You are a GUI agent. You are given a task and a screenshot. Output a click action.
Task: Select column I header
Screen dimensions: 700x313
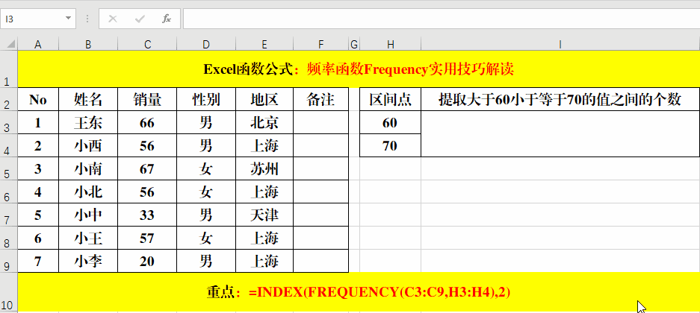(560, 44)
